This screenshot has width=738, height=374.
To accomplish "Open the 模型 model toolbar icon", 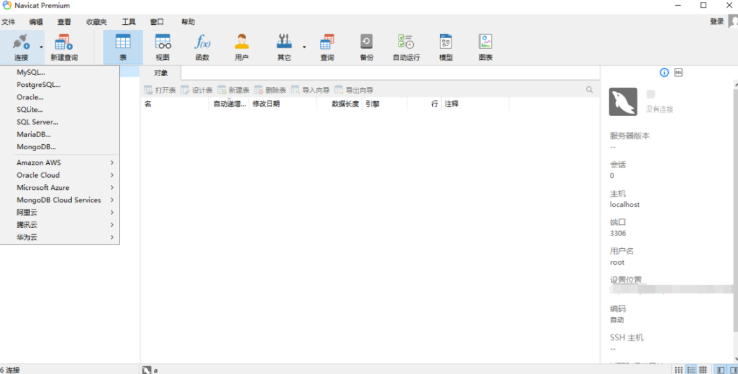I will (446, 42).
